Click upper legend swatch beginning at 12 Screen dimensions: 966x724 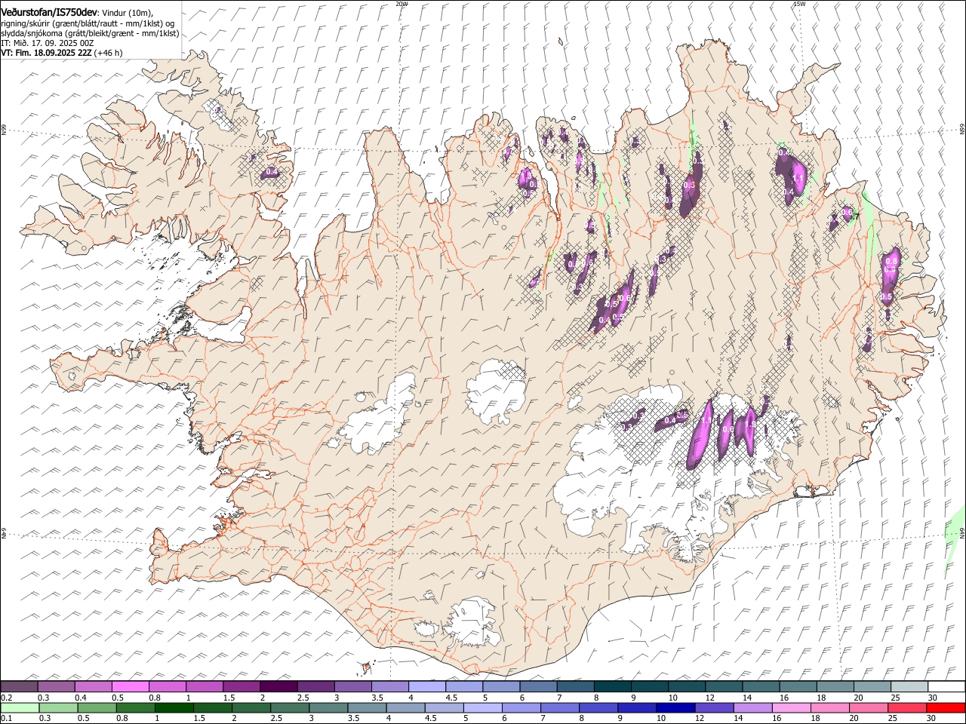pyautogui.click(x=722, y=686)
